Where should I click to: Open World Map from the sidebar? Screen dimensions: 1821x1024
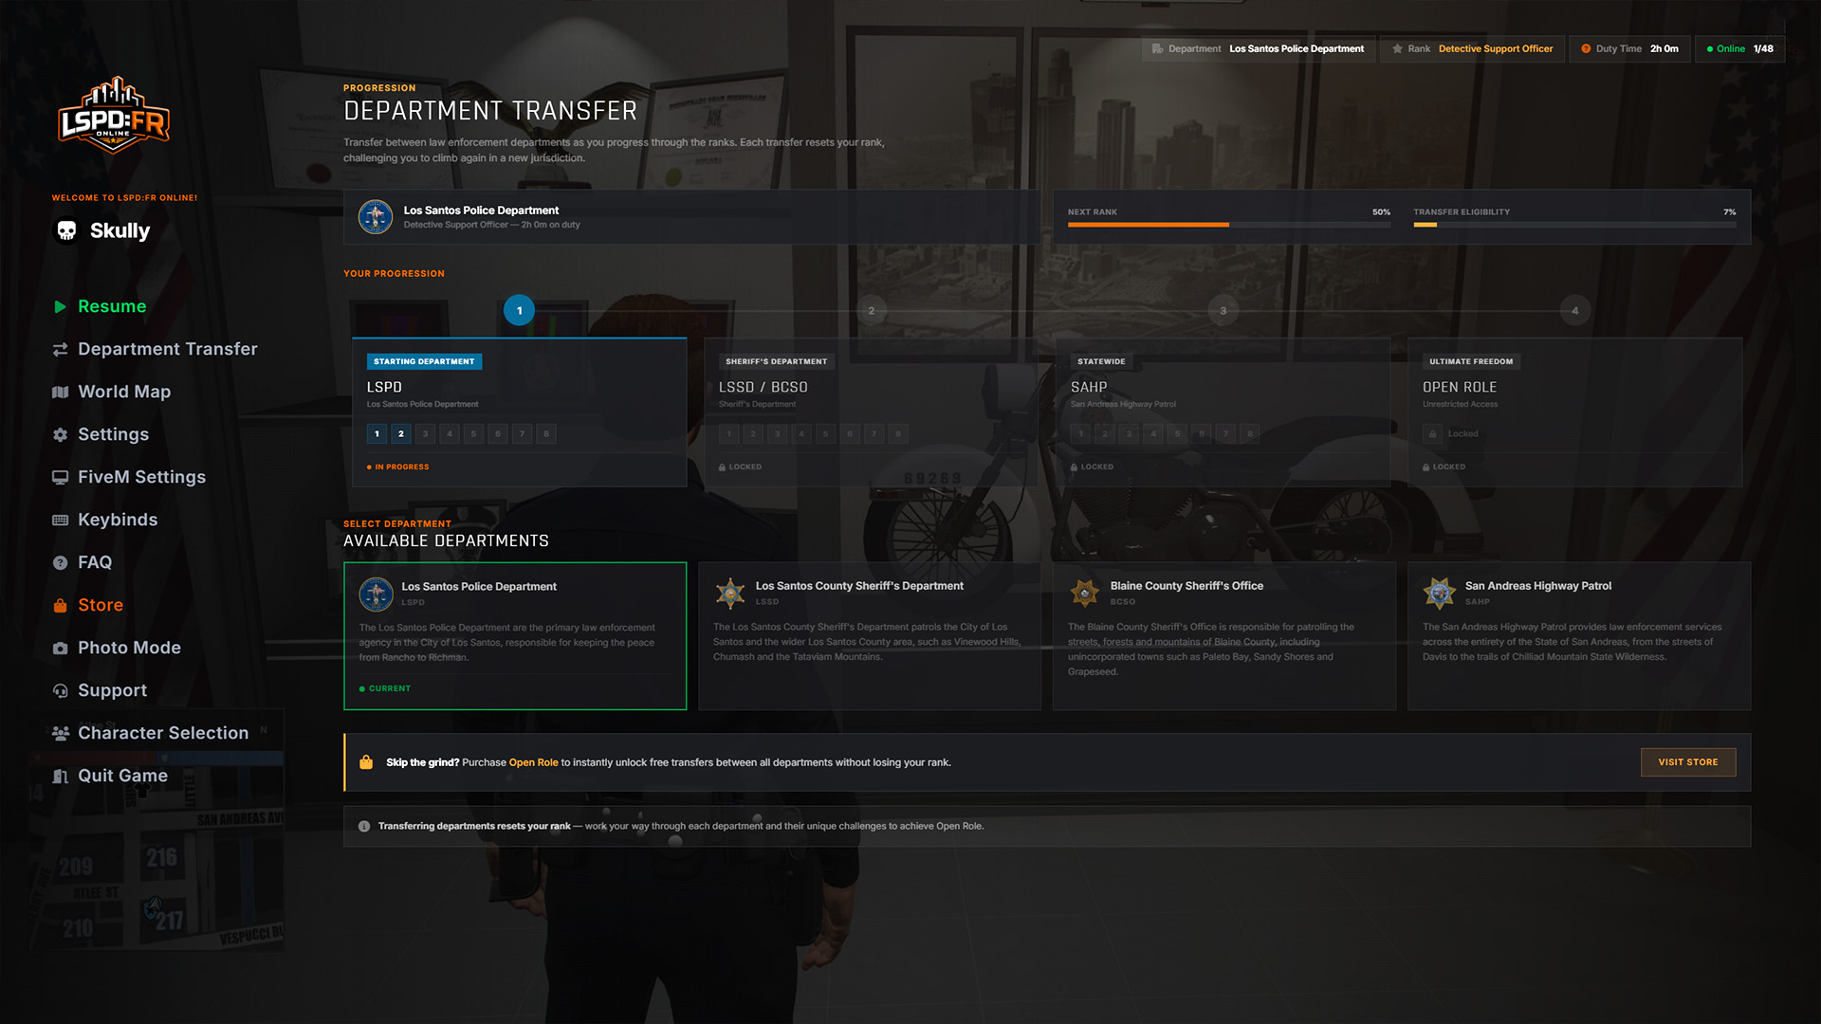112,392
